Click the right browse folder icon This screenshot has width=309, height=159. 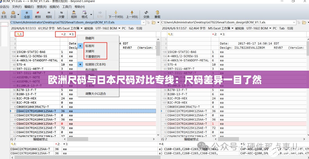[304, 23]
